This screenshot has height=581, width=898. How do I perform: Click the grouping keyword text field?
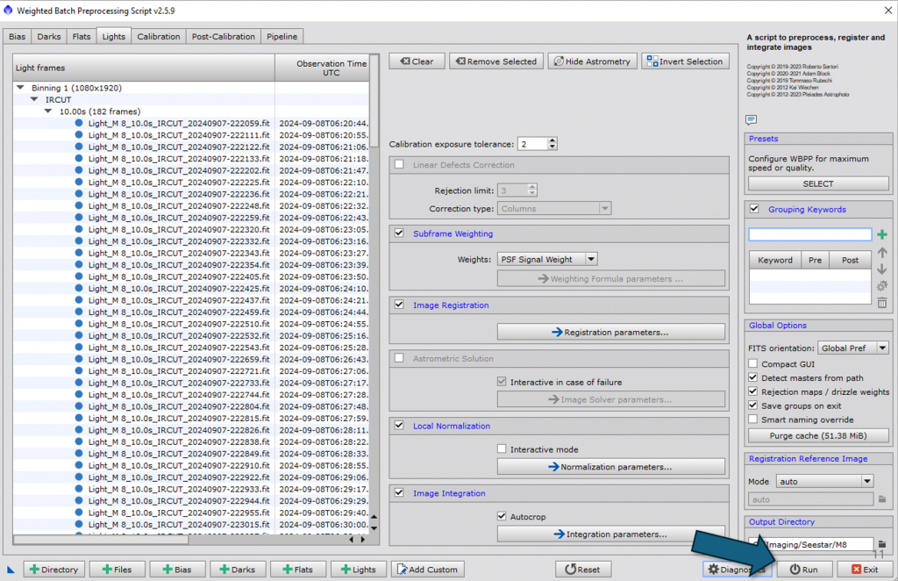(x=810, y=234)
